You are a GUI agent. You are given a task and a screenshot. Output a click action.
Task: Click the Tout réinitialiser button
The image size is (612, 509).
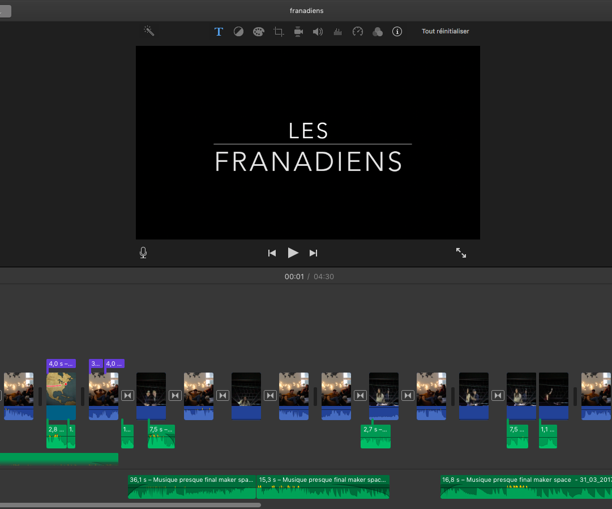pos(445,31)
